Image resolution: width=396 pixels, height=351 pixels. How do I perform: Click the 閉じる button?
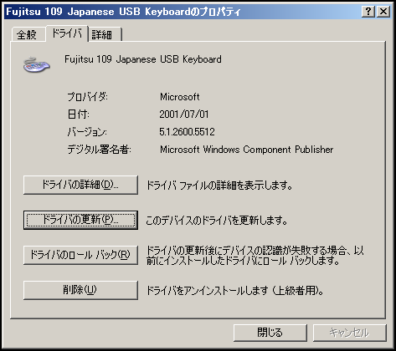click(x=270, y=333)
